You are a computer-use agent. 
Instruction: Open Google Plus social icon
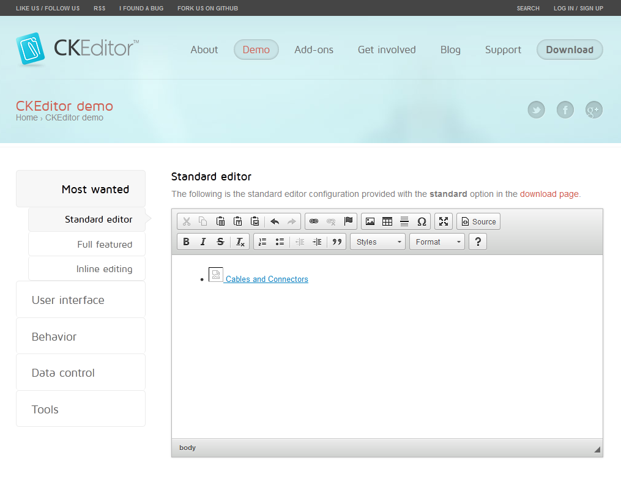click(x=594, y=109)
